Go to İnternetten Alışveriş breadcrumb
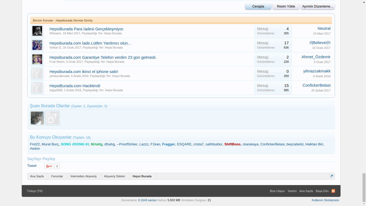The image size is (366, 206). (x=84, y=176)
